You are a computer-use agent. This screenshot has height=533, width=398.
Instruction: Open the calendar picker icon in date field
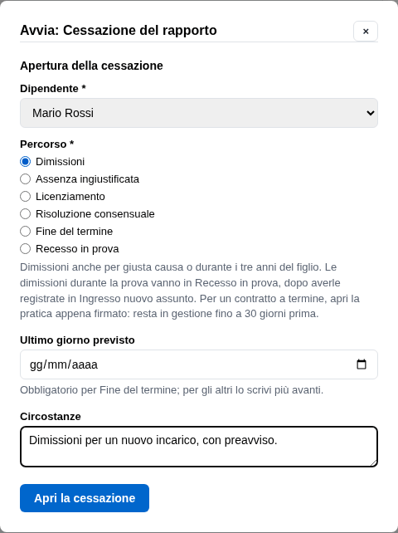pos(362,364)
